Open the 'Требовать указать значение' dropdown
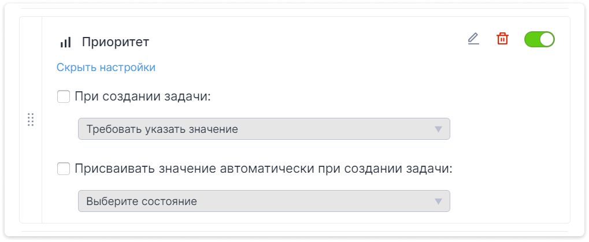The width and height of the screenshot is (589, 242). coord(264,129)
